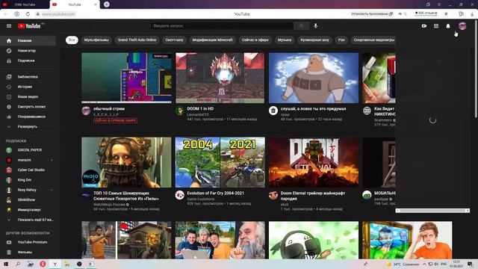Select the Все filter chip
The image size is (478, 269).
pos(72,40)
